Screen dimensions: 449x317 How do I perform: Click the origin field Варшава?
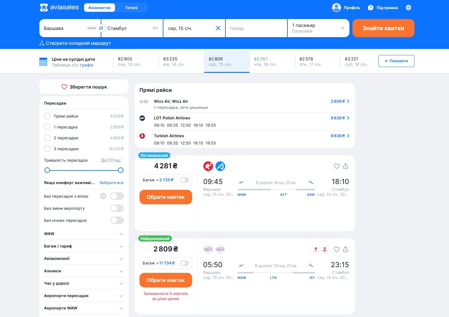tap(70, 28)
